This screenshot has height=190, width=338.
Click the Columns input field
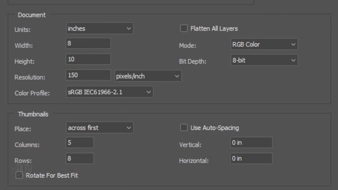coord(80,142)
